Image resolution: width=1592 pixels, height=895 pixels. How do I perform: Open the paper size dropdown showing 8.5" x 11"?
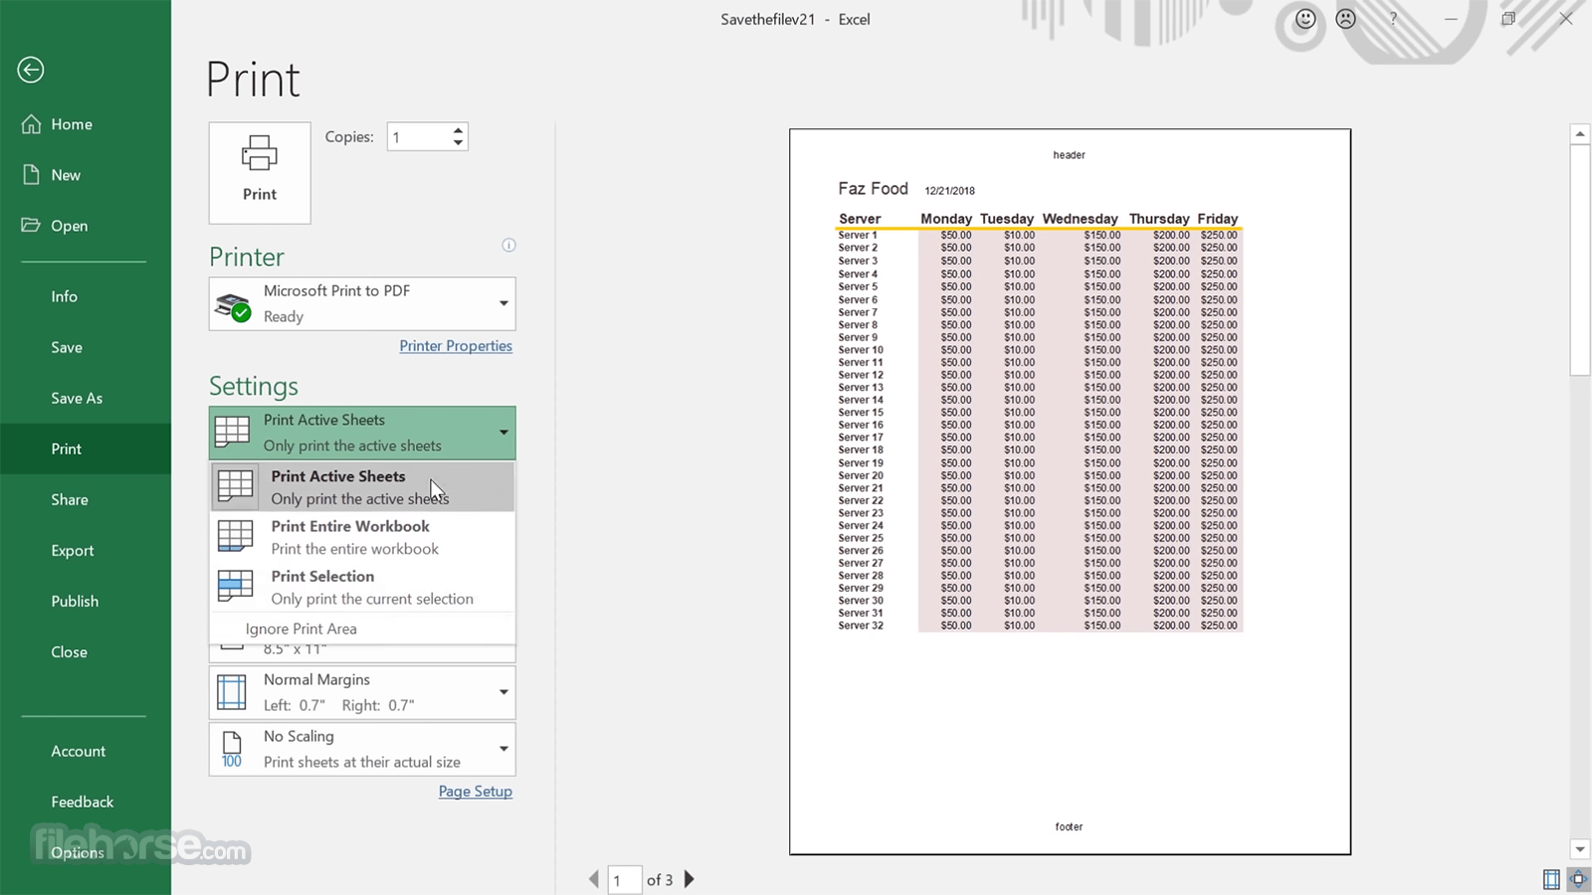point(362,652)
